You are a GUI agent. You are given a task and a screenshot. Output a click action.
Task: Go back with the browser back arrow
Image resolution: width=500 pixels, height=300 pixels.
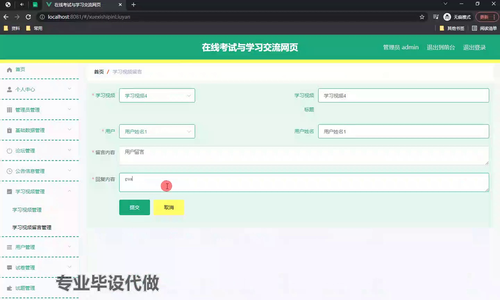[x=6, y=17]
